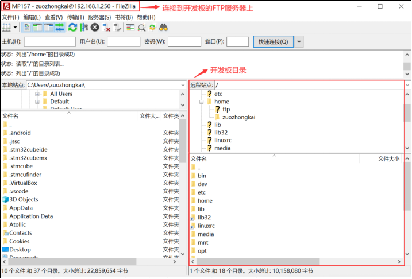Refresh the file and folder lists
Viewport: 412px width, 279px height.
pyautogui.click(x=72, y=28)
